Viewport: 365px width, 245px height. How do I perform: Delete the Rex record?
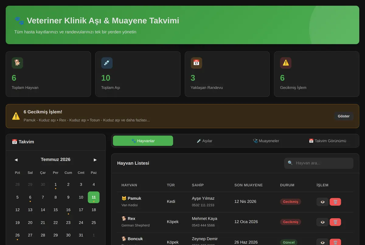tap(335, 222)
